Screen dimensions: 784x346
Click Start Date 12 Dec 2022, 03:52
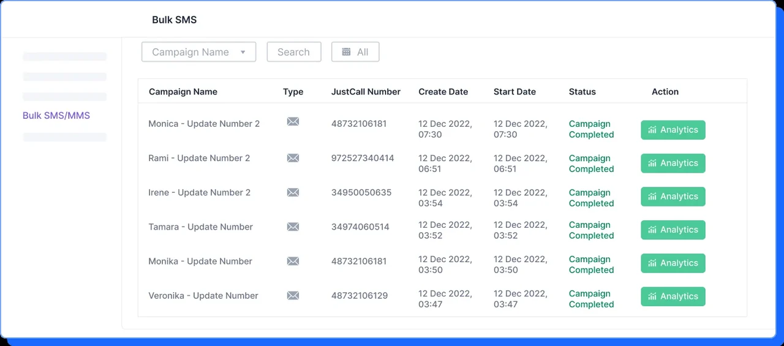(521, 230)
